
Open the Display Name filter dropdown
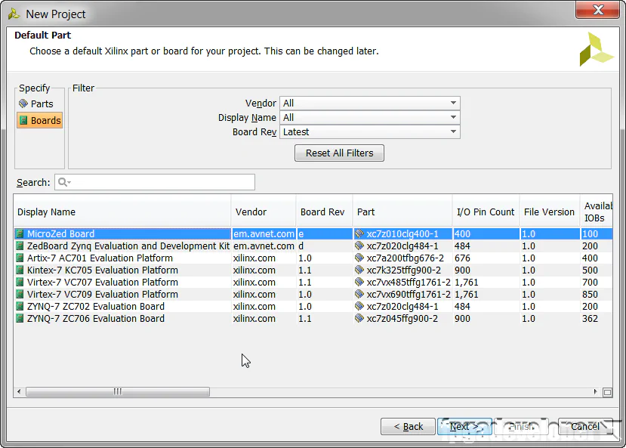[452, 117]
